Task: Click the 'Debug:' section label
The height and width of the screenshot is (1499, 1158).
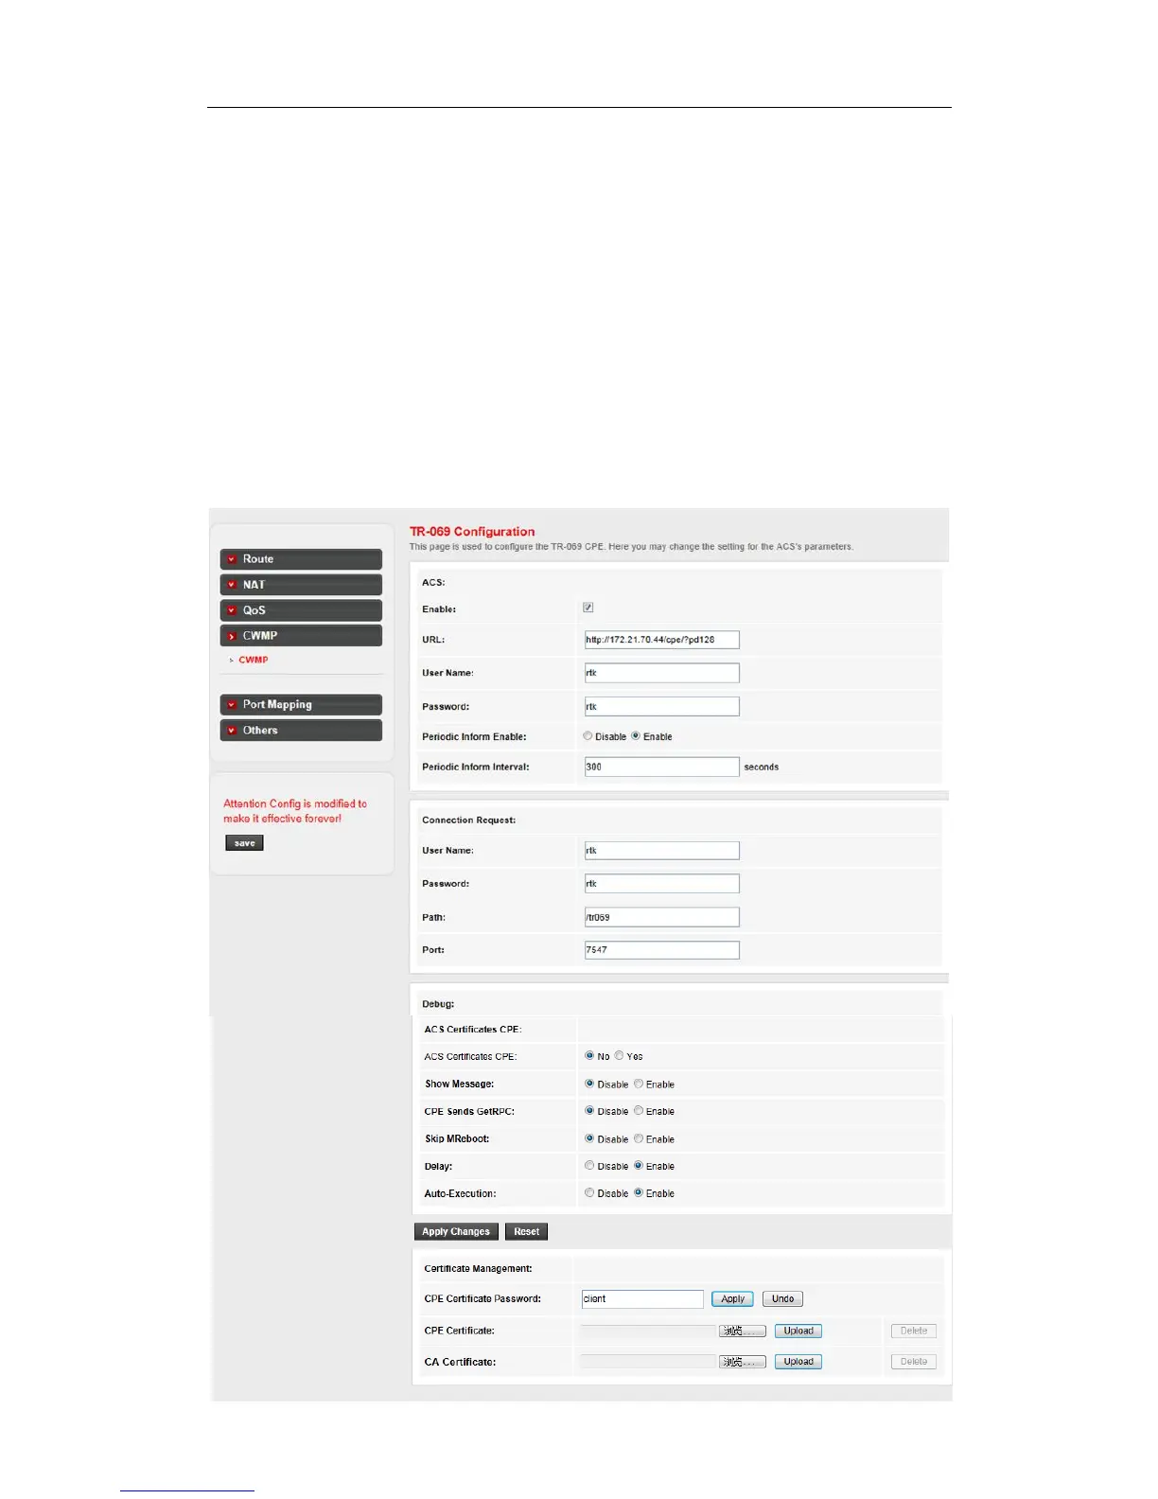Action: pos(438,1004)
